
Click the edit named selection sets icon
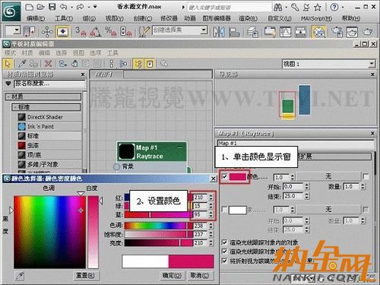click(x=144, y=32)
